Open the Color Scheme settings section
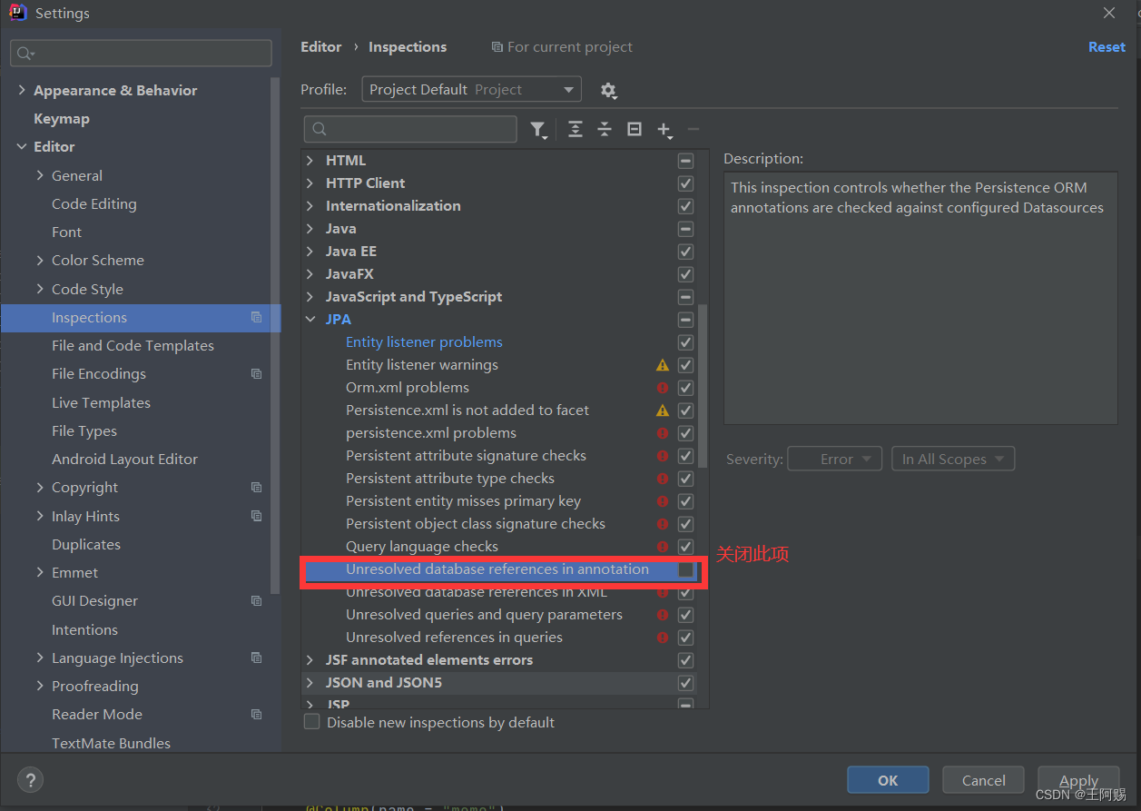Viewport: 1141px width, 811px height. [x=97, y=261]
